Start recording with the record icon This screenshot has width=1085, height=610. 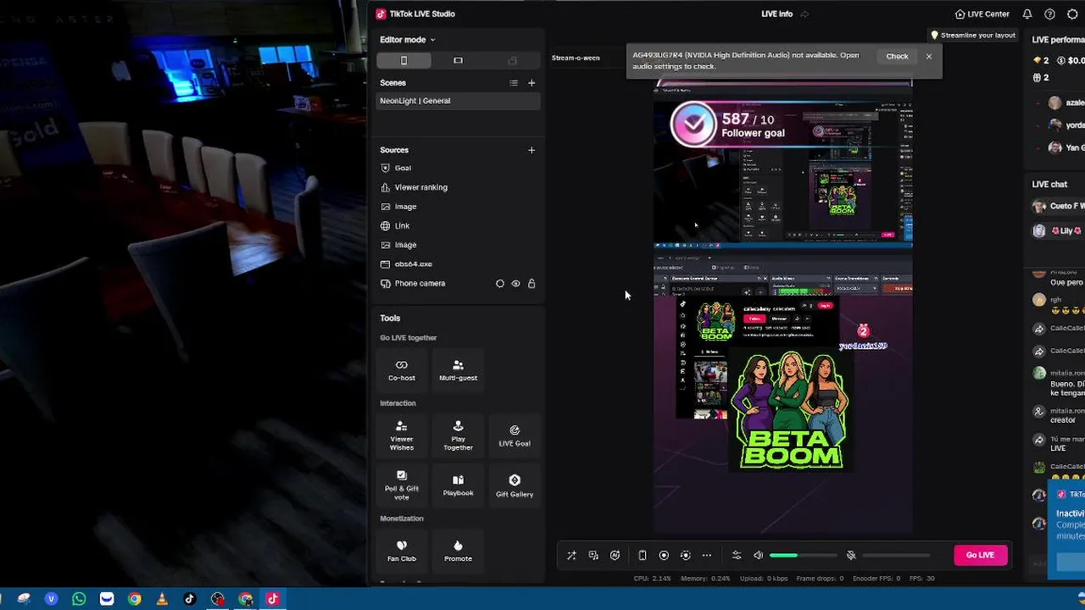coord(664,556)
